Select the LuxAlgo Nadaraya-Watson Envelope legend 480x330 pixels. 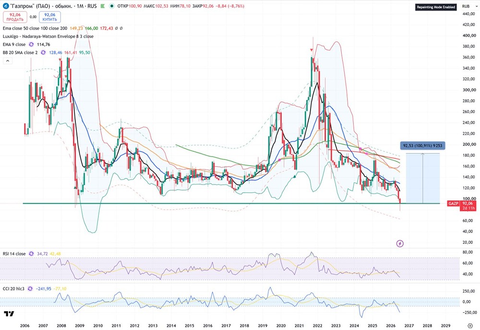pyautogui.click(x=48, y=36)
